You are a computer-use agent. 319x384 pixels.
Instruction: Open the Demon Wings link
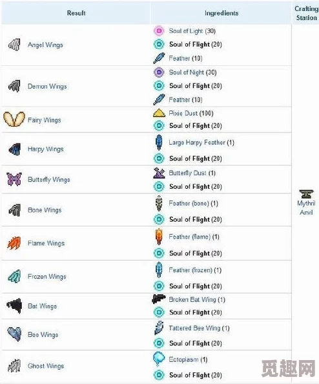(x=47, y=86)
